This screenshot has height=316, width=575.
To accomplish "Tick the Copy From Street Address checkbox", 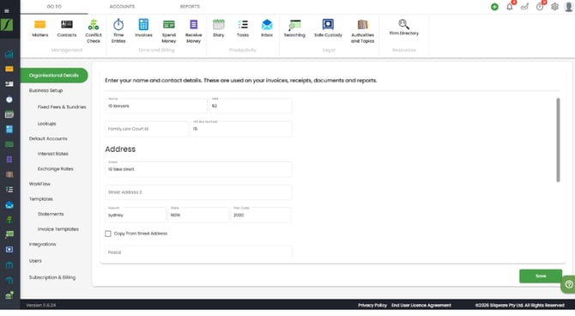I will [108, 234].
